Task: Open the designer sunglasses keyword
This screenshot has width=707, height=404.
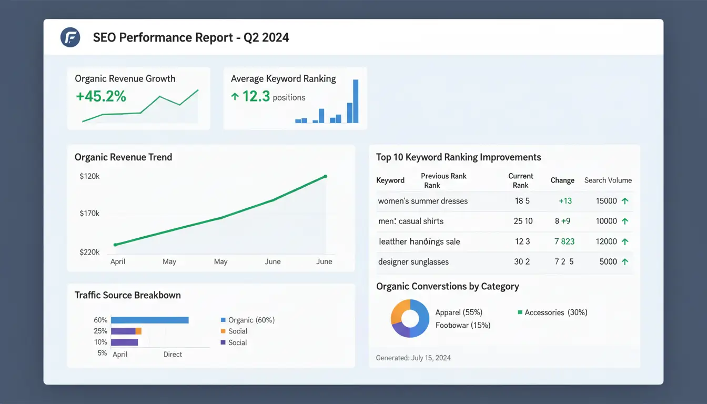Action: [413, 261]
